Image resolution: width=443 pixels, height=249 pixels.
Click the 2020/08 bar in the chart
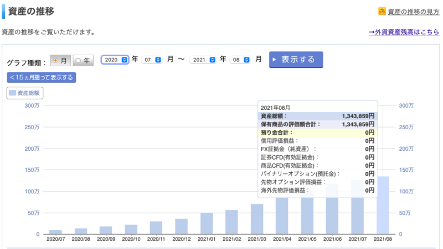pos(81,231)
